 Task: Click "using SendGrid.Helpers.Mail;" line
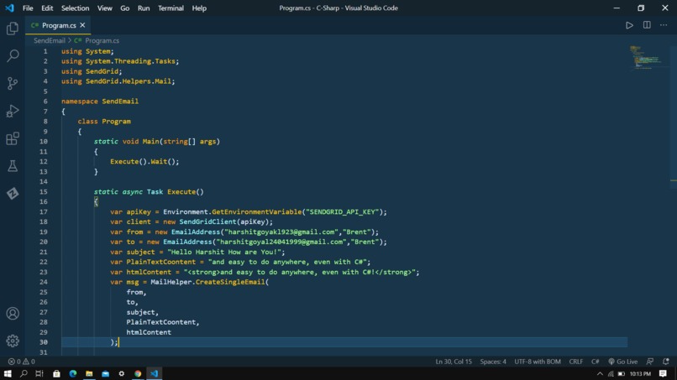[118, 81]
